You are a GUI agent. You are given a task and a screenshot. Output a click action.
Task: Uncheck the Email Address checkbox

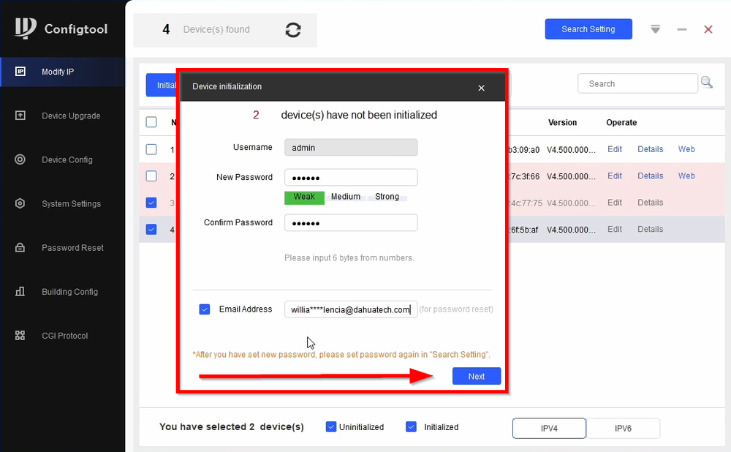204,309
